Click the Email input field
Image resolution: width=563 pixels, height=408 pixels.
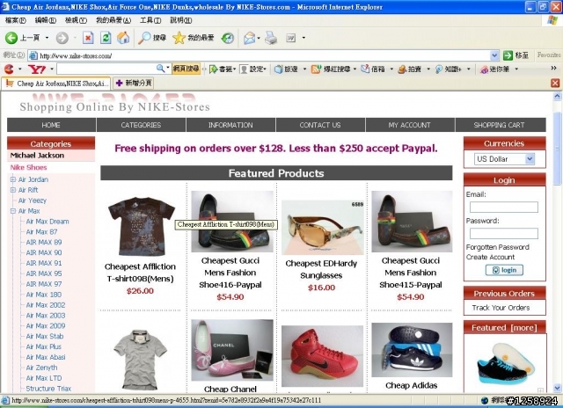point(504,207)
